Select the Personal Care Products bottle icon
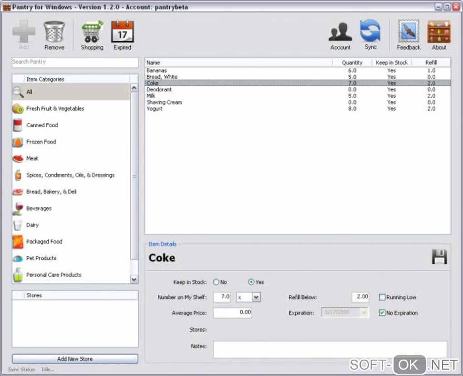The image size is (463, 376). tap(18, 275)
